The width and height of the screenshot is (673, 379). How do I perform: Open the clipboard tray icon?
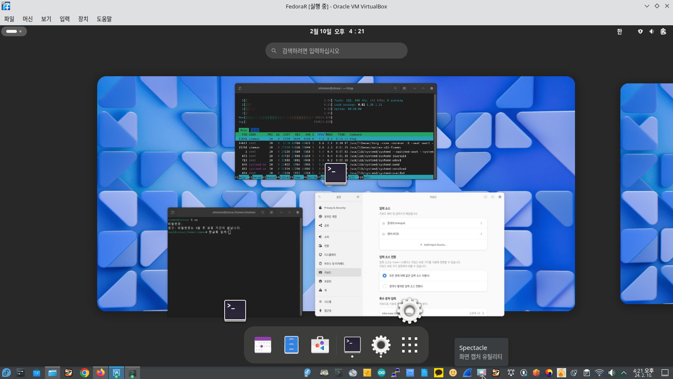point(587,373)
